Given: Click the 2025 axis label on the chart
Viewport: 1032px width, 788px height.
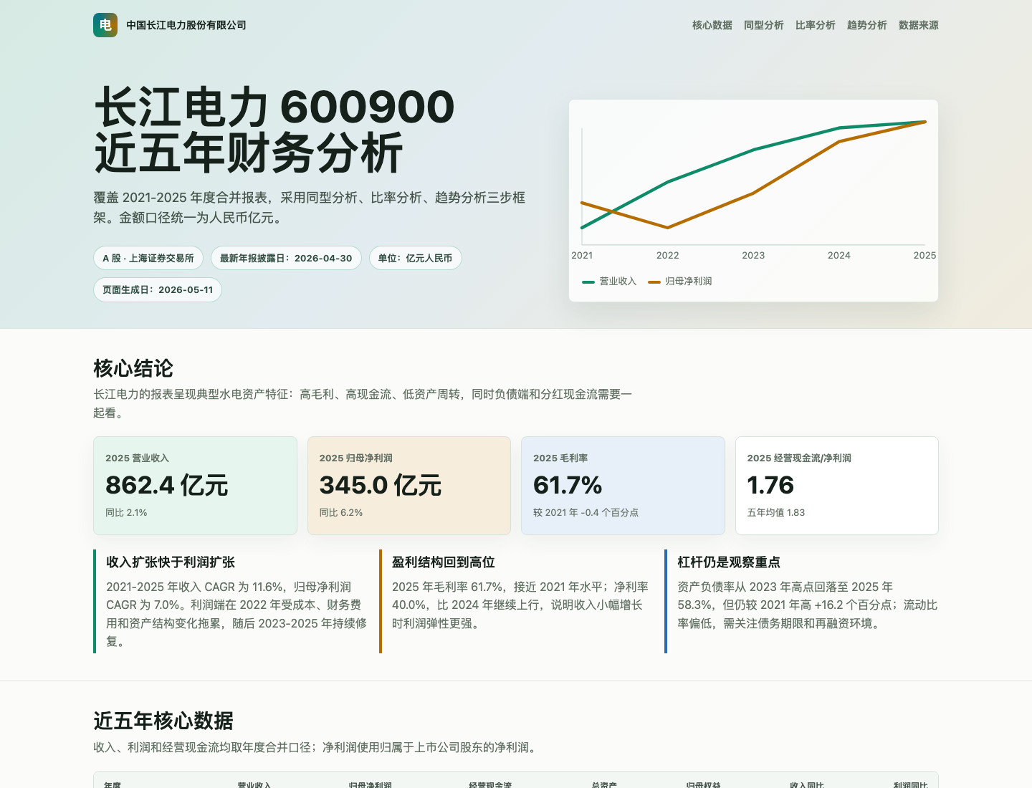Looking at the screenshot, I should click(924, 255).
